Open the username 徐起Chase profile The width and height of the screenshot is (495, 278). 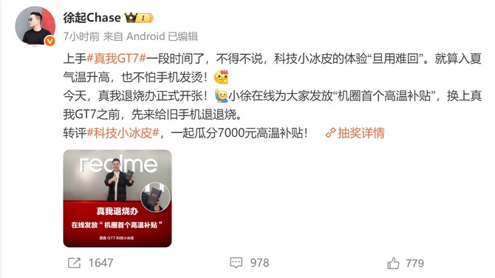pos(92,18)
